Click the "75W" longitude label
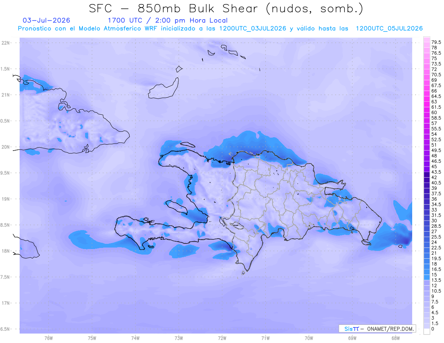444x343 pixels. click(x=92, y=338)
